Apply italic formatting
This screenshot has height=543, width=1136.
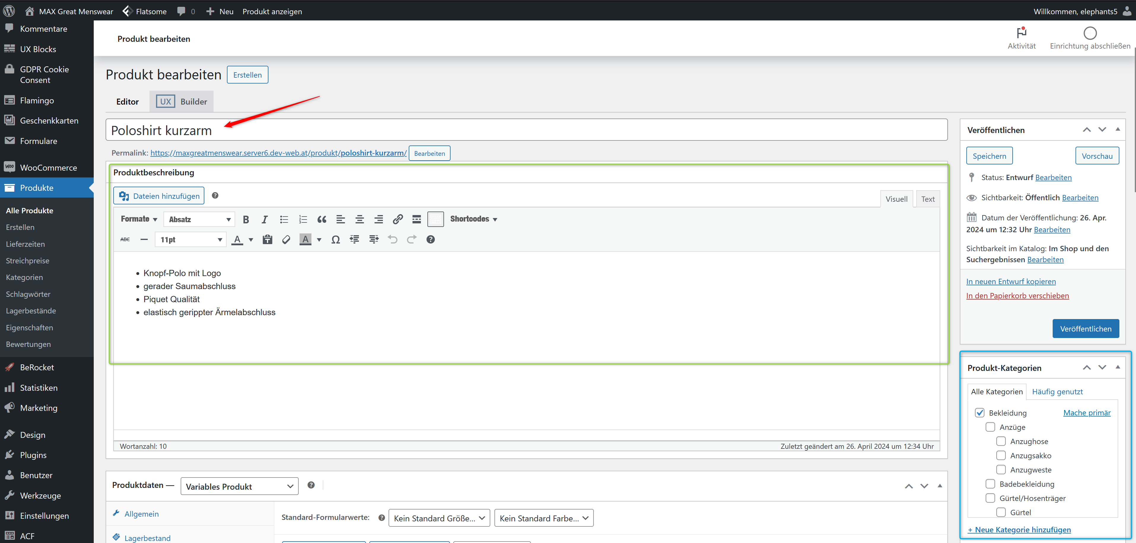click(x=265, y=219)
